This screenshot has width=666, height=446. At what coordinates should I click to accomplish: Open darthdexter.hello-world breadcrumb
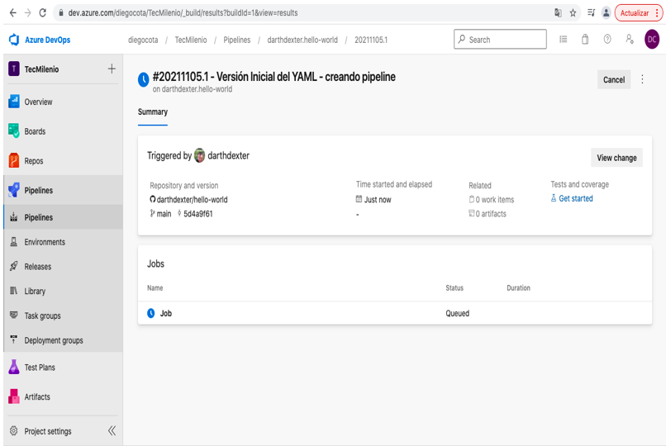coord(302,40)
